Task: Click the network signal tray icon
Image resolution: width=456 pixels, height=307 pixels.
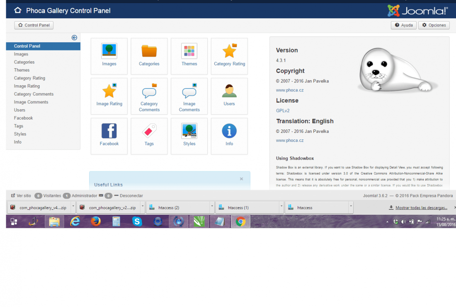Action: click(427, 222)
